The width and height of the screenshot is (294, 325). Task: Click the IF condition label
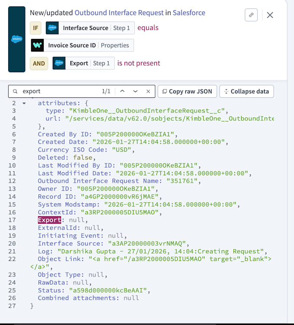point(35,28)
